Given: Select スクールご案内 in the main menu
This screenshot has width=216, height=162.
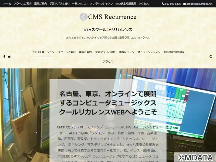Looking at the screenshot, I should [x=67, y=52].
